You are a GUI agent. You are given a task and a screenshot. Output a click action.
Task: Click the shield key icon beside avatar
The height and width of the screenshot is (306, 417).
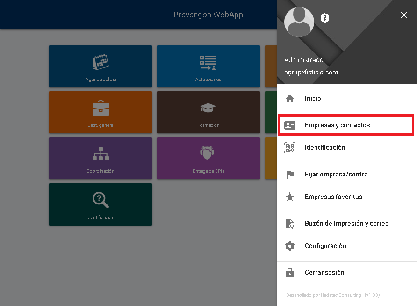click(325, 18)
